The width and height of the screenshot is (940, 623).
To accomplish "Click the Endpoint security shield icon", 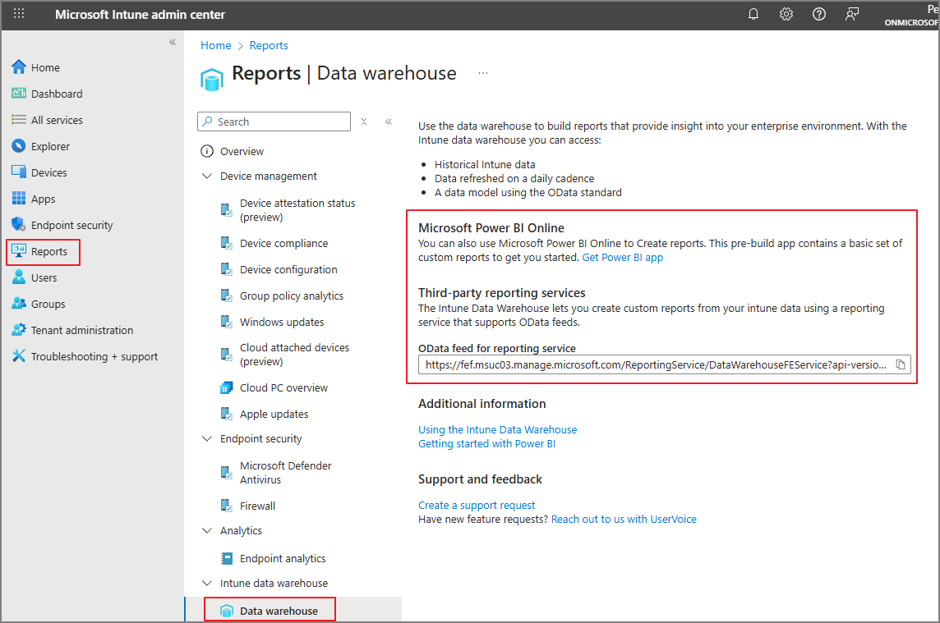I will [19, 225].
